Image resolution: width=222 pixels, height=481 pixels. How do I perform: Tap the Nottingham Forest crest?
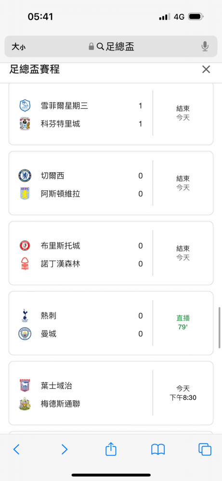(x=25, y=264)
